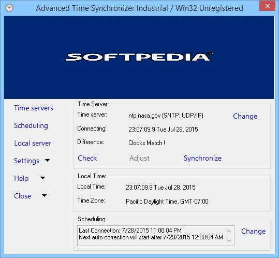
Task: Click the grayed-out Adjust link
Action: click(139, 159)
